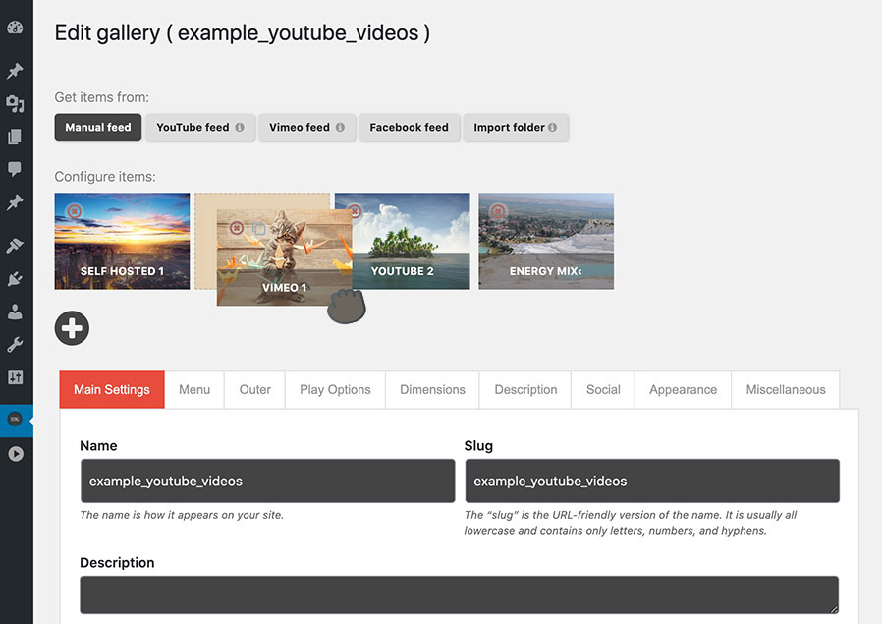Focus the Slug input field
883x624 pixels.
point(651,482)
